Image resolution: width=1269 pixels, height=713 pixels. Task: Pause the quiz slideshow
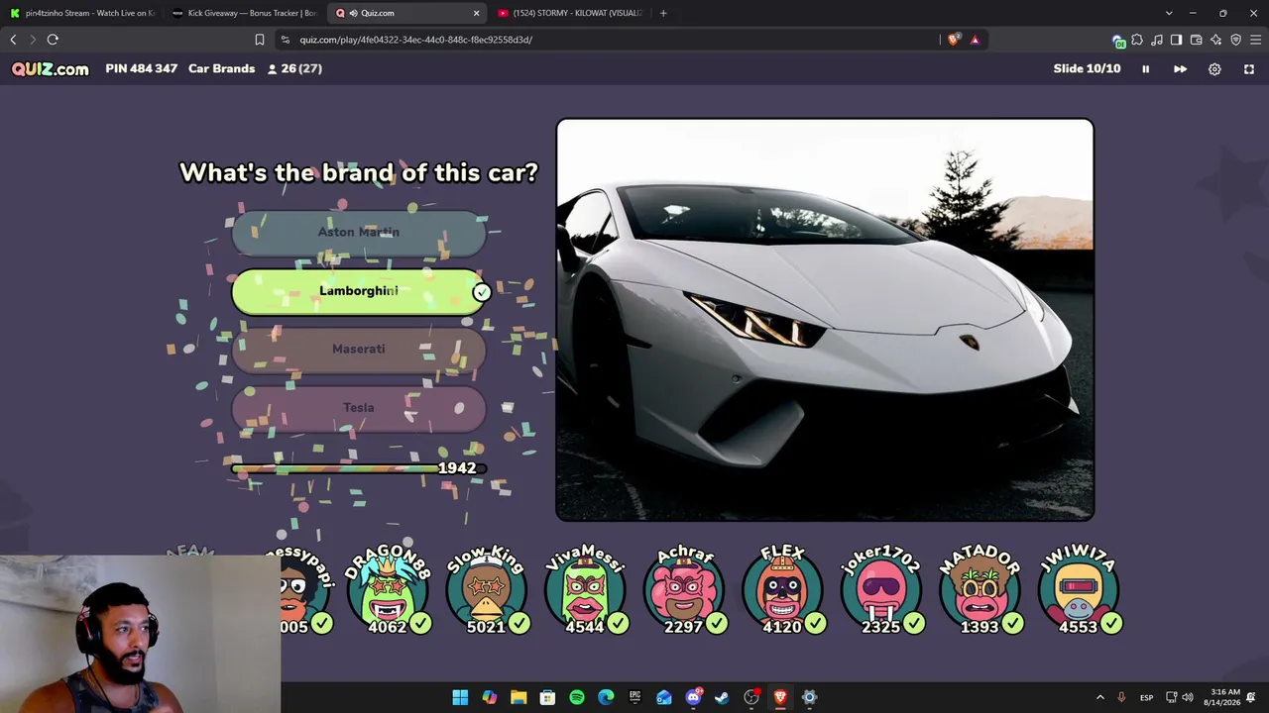(x=1145, y=69)
